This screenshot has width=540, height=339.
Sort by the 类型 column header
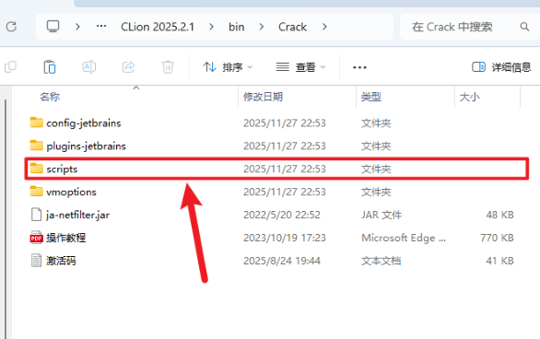(371, 97)
